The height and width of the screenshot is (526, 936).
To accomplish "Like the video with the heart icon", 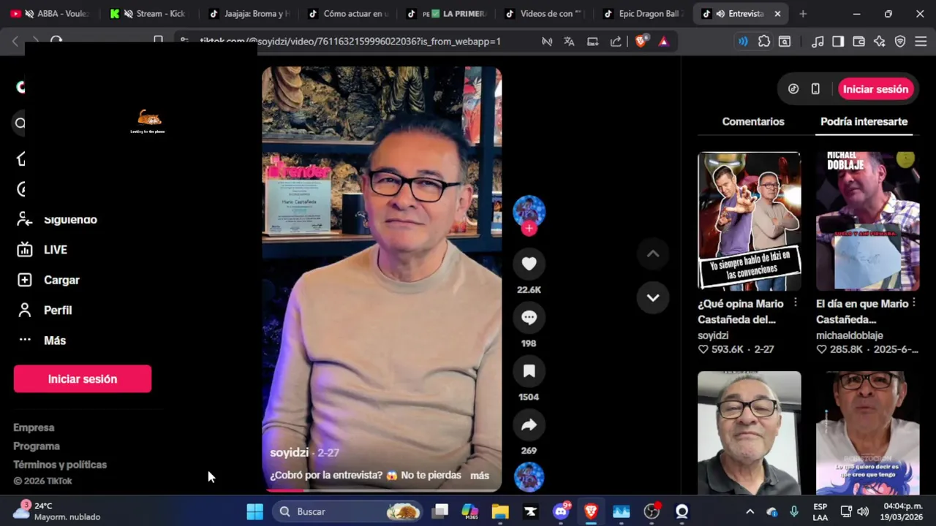I will [529, 264].
